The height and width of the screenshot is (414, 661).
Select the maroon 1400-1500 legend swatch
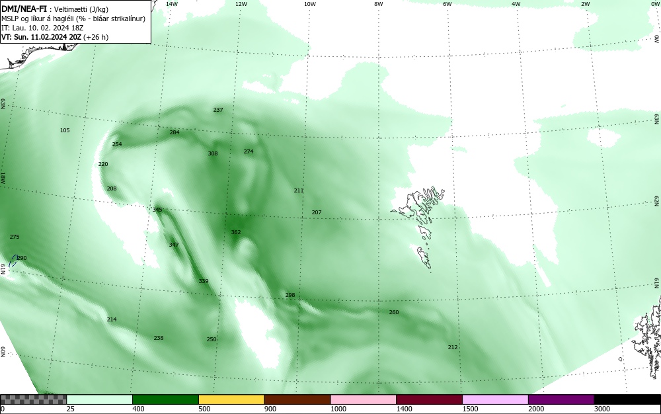(x=429, y=399)
